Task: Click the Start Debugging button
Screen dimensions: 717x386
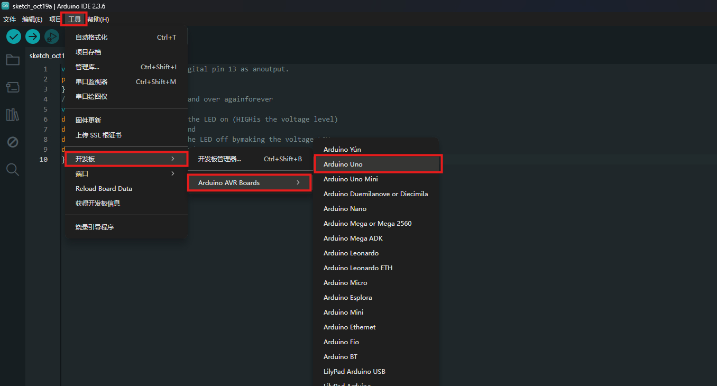Action: pyautogui.click(x=52, y=36)
